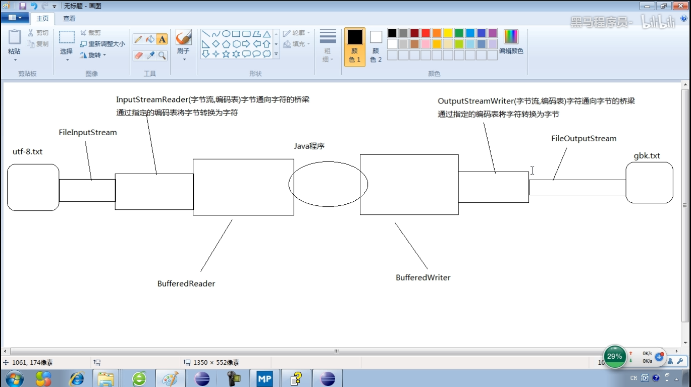Choose the Eraser tool

(138, 56)
